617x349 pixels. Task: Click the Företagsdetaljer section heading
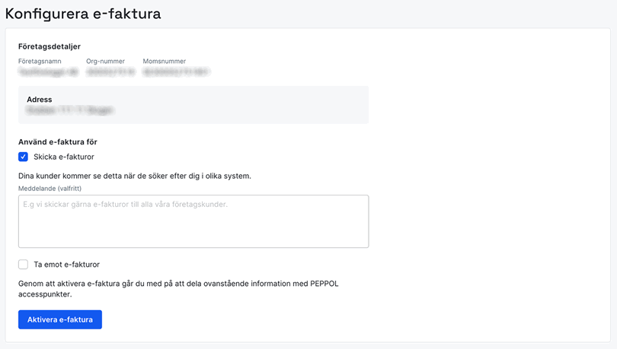(50, 46)
